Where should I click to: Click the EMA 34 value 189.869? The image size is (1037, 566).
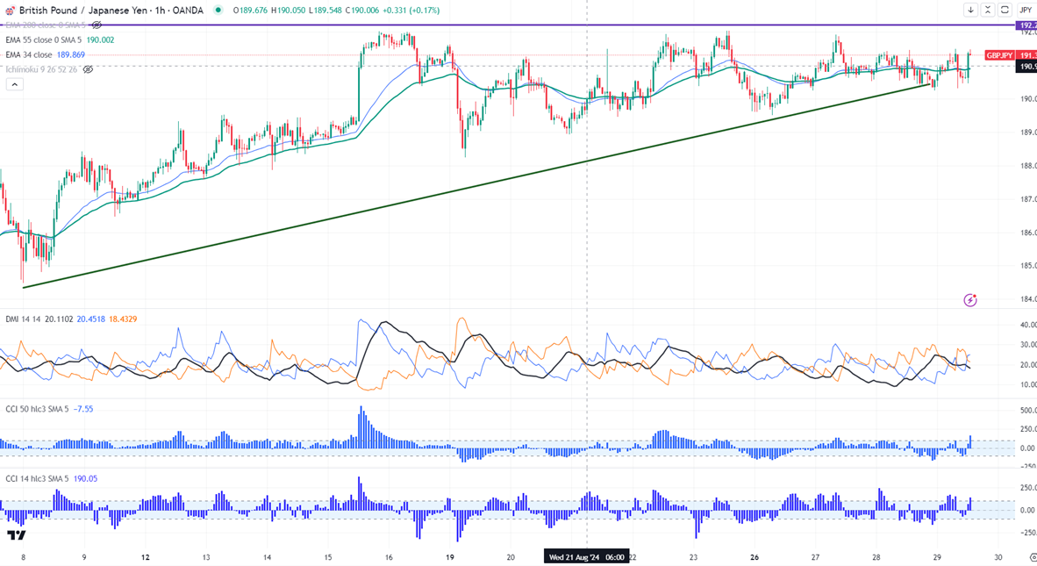(x=71, y=55)
